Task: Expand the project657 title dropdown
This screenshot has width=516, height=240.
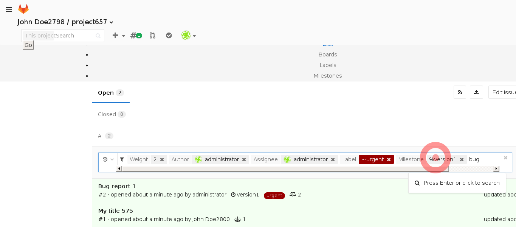Action: pyautogui.click(x=112, y=22)
